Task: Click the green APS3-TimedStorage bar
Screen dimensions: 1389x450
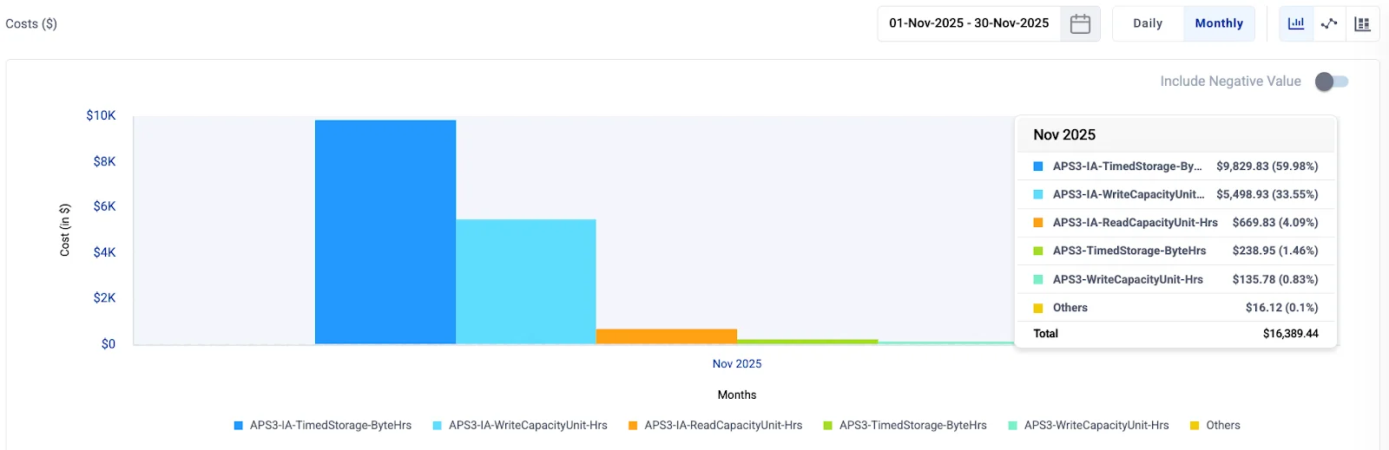Action: [x=807, y=342]
